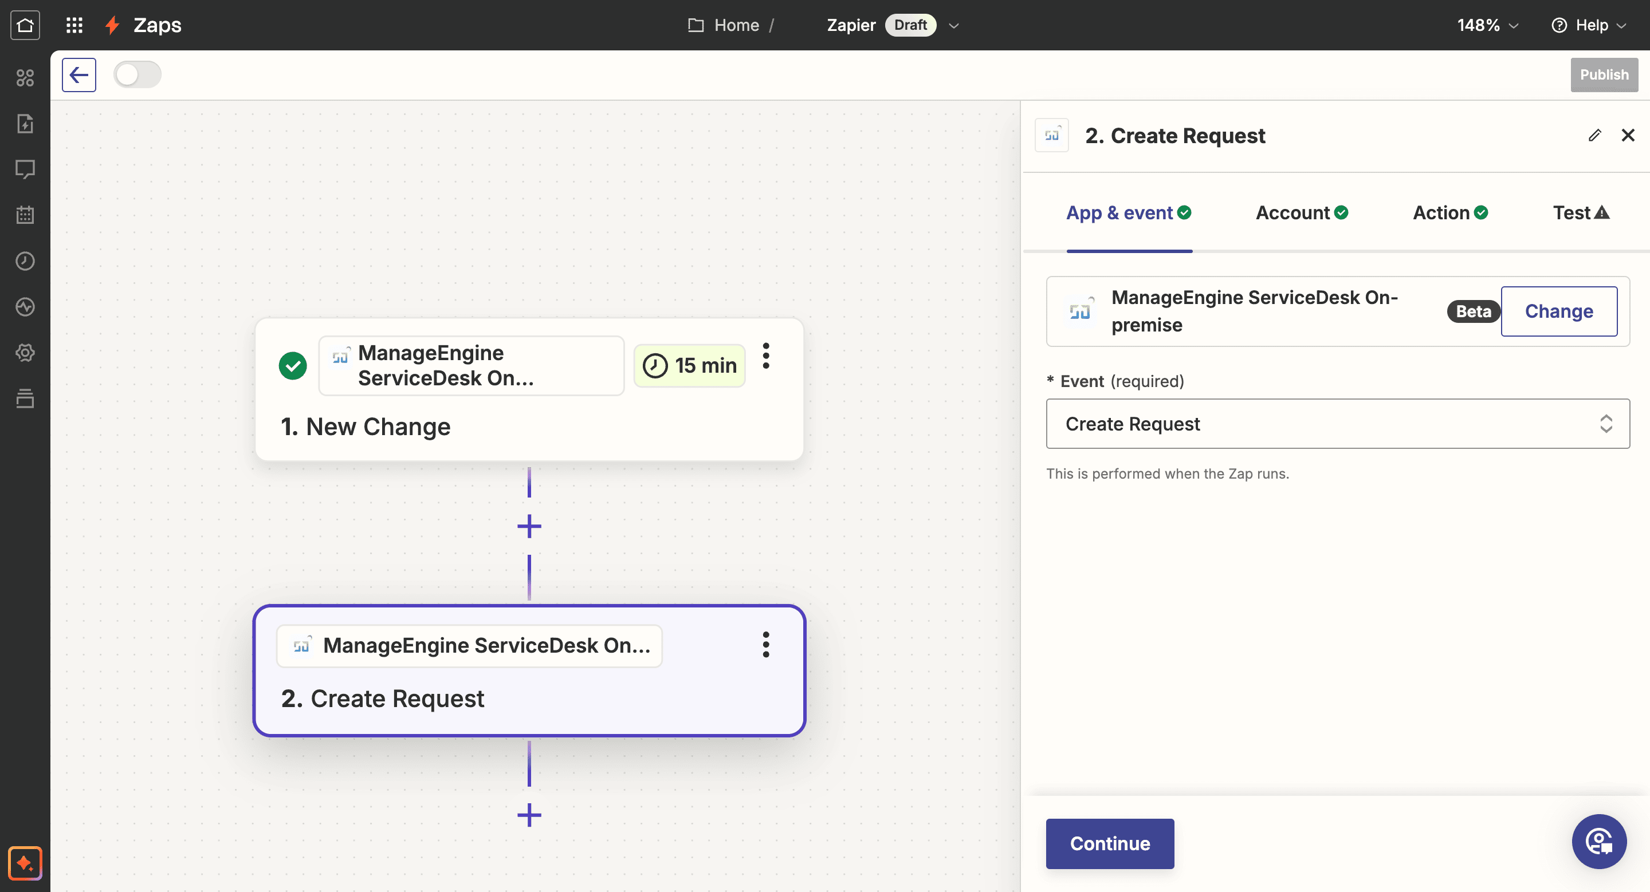1650x892 pixels.
Task: Add step between New Change and Create Request
Action: [x=529, y=526]
